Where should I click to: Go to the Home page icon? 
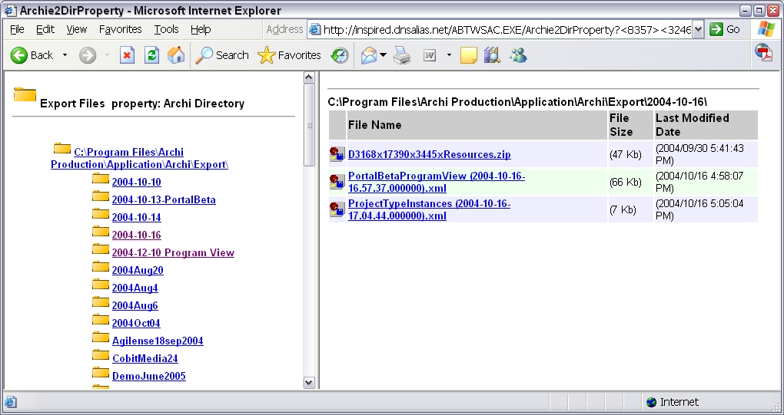click(176, 55)
